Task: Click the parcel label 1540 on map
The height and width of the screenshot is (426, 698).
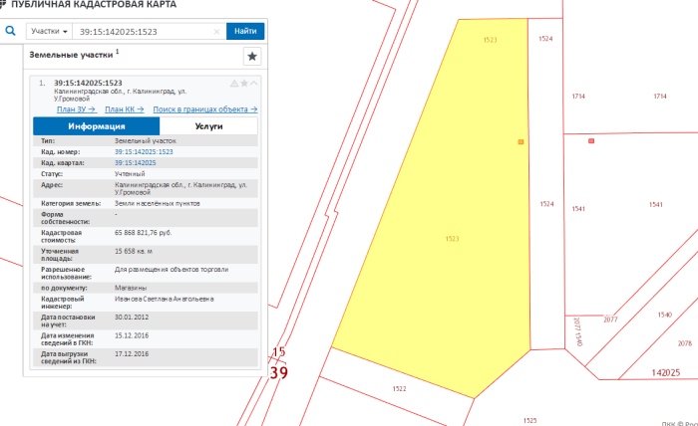Action: tap(665, 315)
